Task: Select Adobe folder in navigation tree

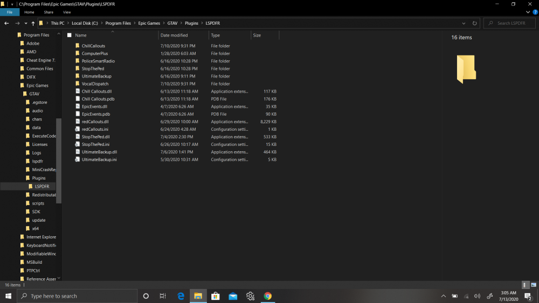Action: 33,43
